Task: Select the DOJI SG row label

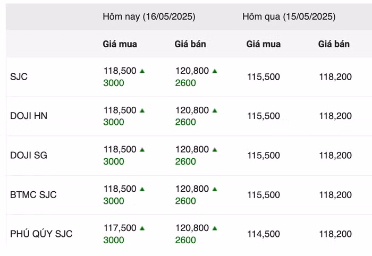Action: coord(29,155)
